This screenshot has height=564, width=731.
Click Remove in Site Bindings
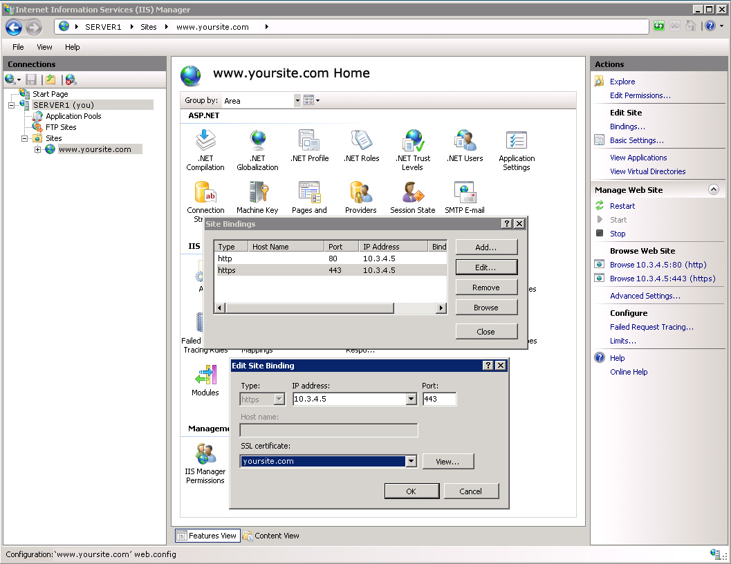point(486,287)
